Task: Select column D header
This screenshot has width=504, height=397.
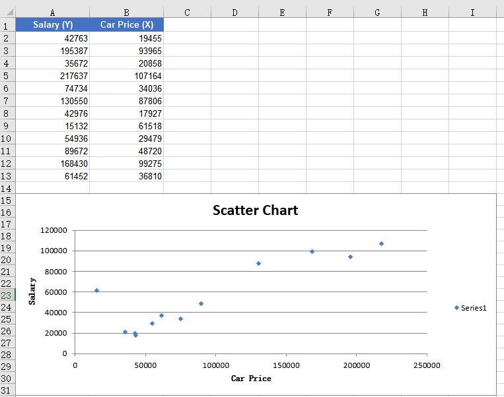Action: [234, 13]
